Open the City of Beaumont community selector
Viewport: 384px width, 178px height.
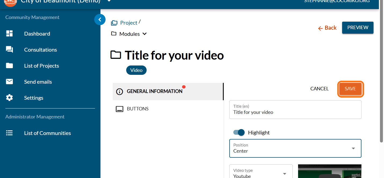109,1
